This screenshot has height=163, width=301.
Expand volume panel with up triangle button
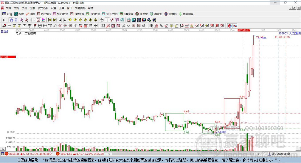click(3, 149)
